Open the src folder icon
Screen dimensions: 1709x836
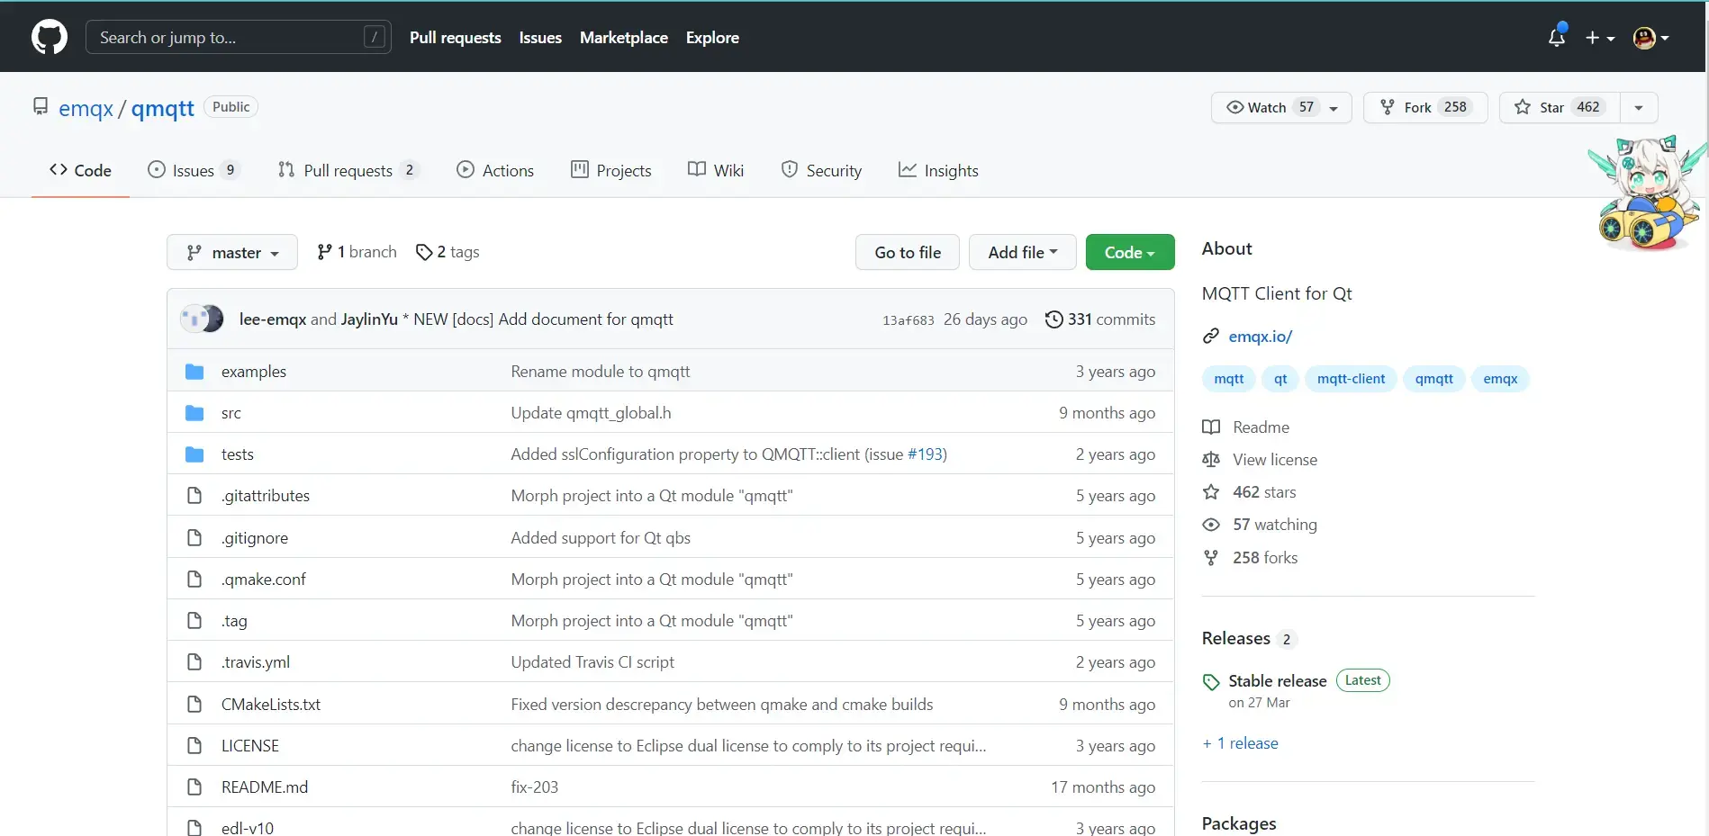(x=194, y=413)
